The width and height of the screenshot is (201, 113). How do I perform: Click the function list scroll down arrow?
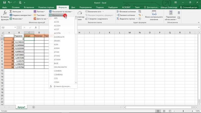coord(76,83)
